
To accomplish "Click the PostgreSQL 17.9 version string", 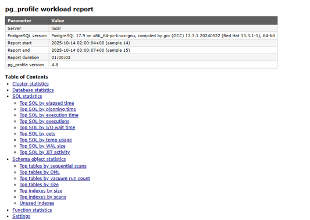I will 163,36.
